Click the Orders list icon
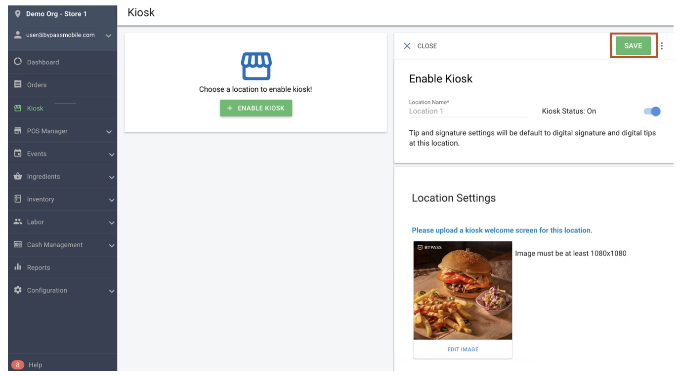Image resolution: width=681 pixels, height=375 pixels. point(18,84)
